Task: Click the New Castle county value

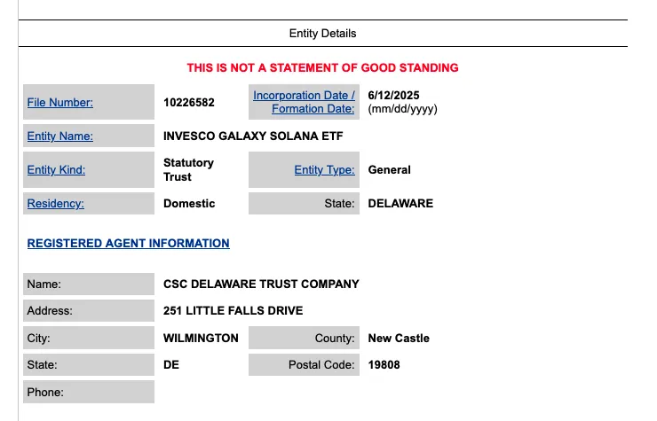Action: (399, 339)
